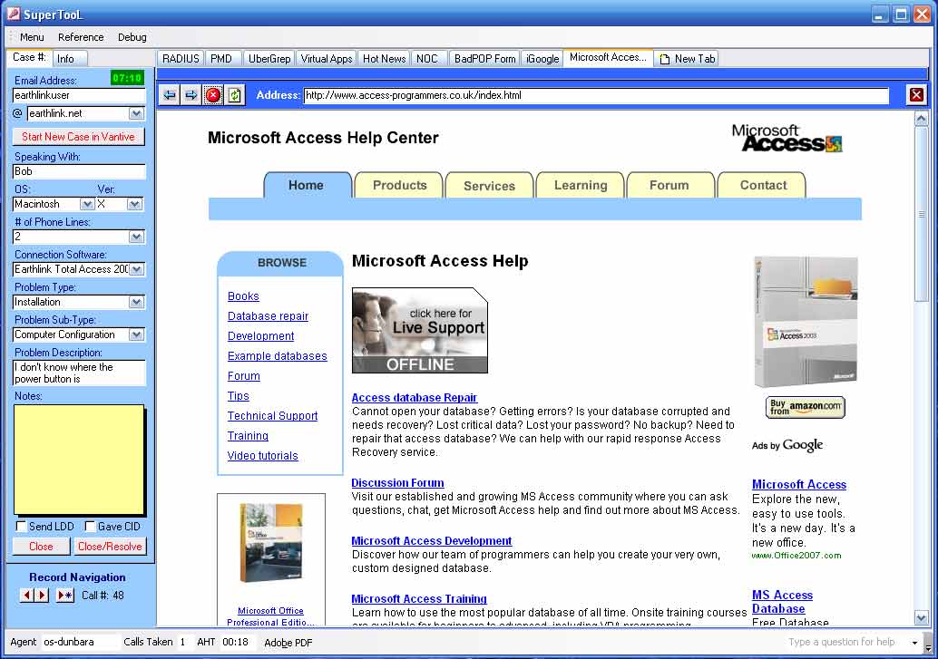This screenshot has width=938, height=659.
Task: Open the Services tab on the web page
Action: [x=489, y=186]
